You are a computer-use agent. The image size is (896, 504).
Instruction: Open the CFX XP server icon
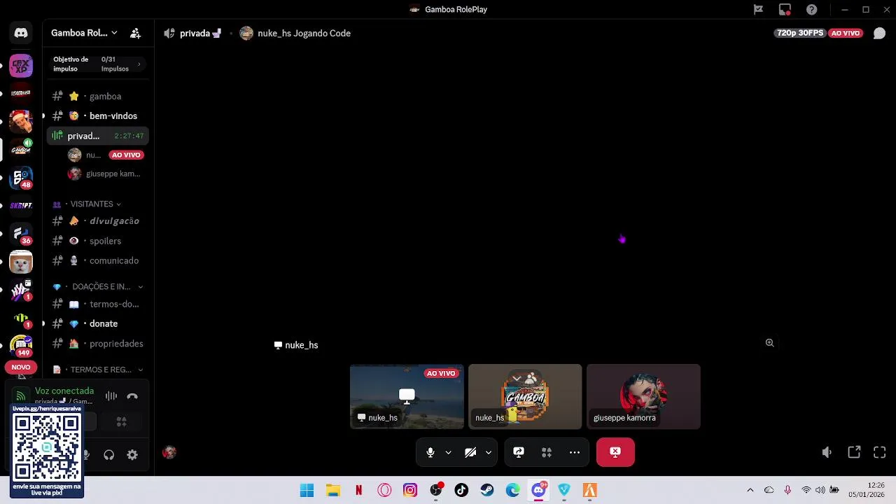coord(21,66)
